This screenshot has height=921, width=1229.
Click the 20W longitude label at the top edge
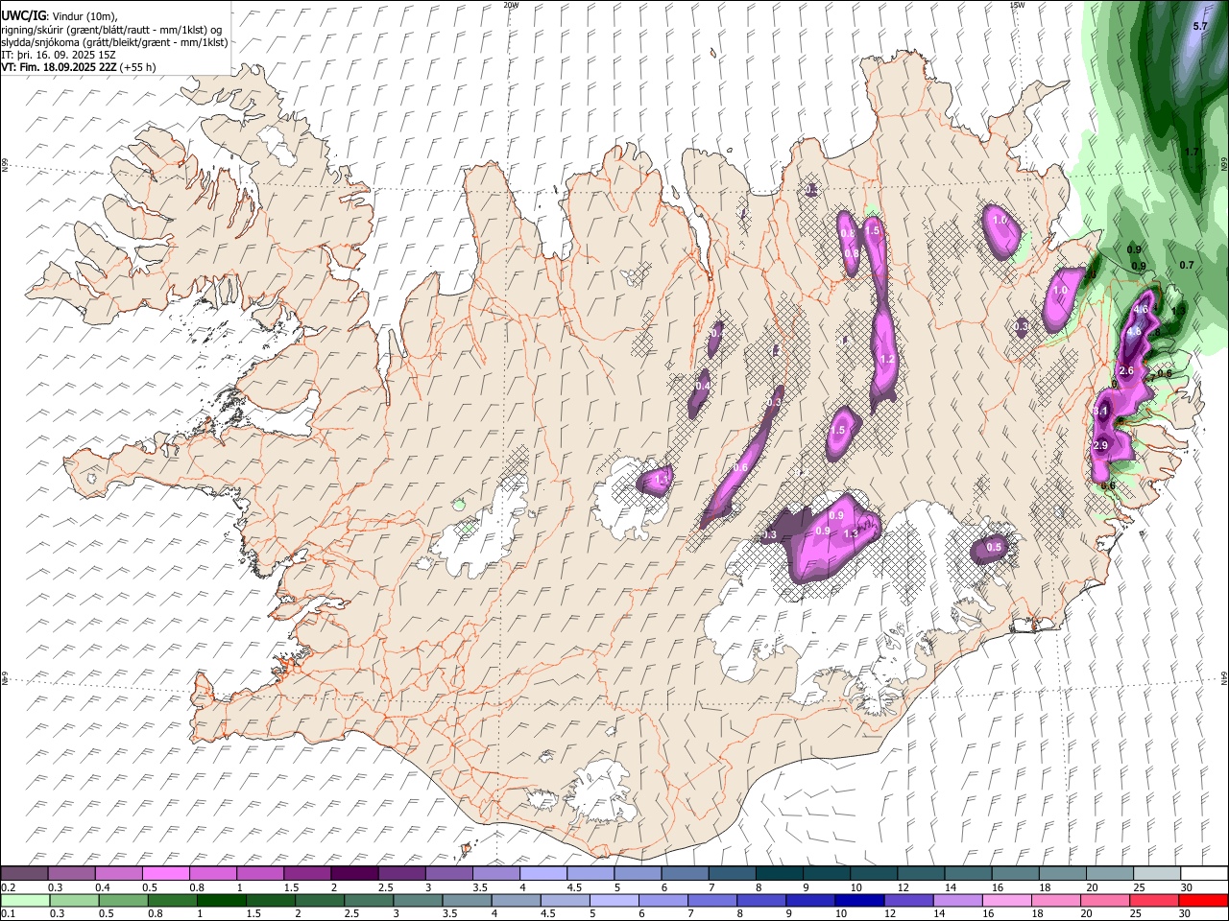click(511, 5)
